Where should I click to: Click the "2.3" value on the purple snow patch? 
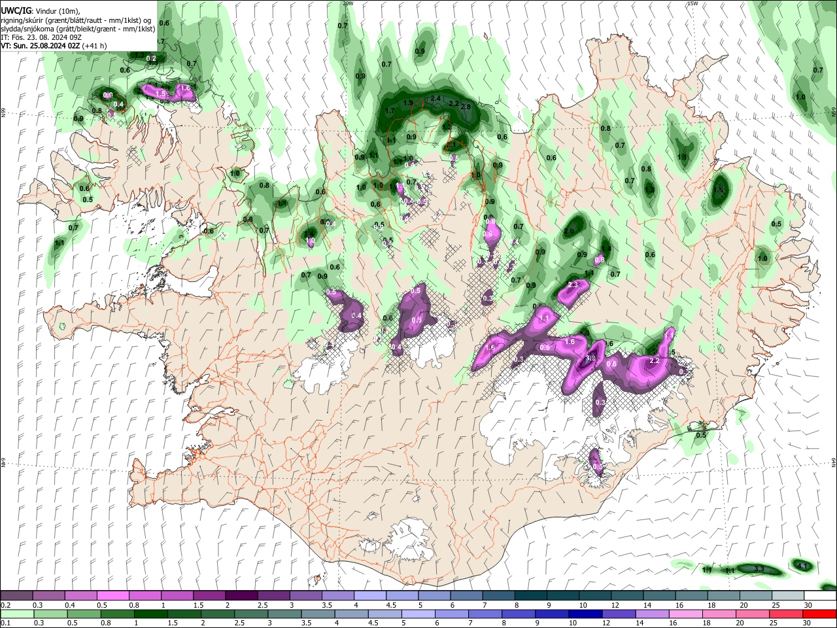(x=573, y=285)
